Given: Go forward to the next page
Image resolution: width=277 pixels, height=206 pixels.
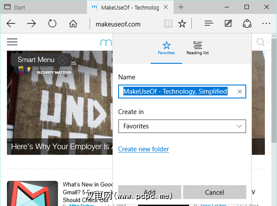Looking at the screenshot, I should (32, 23).
